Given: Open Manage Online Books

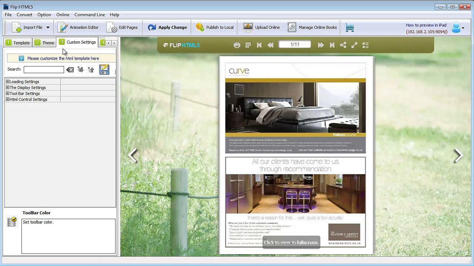Looking at the screenshot, I should tap(312, 27).
